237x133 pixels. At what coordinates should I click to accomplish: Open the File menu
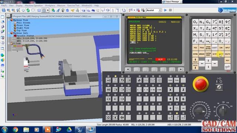pyautogui.click(x=4, y=6)
